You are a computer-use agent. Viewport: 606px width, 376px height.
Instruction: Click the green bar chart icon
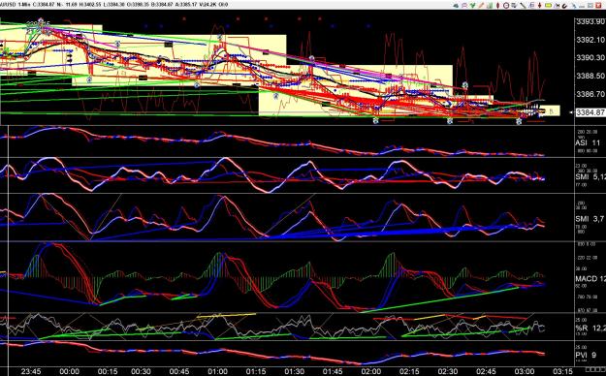(x=490, y=6)
